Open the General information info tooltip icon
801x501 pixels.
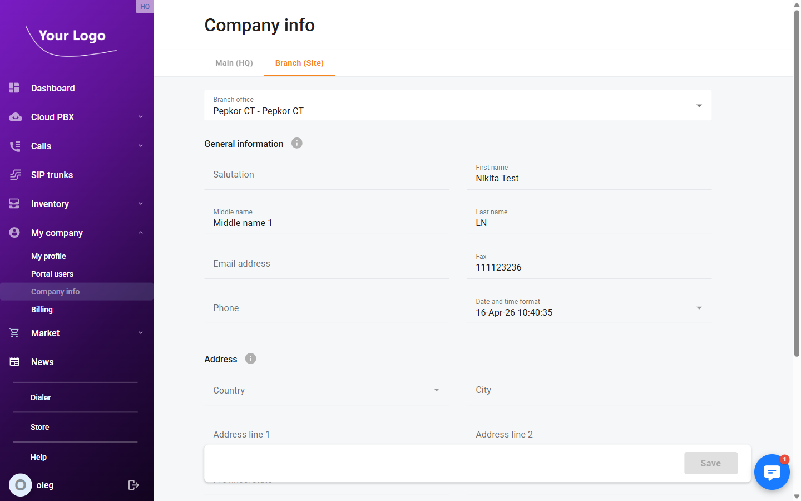pyautogui.click(x=296, y=143)
